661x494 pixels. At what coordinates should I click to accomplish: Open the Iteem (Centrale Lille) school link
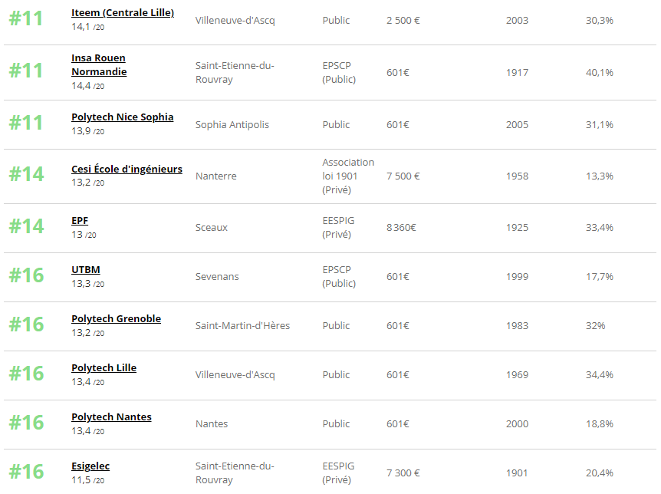click(123, 12)
